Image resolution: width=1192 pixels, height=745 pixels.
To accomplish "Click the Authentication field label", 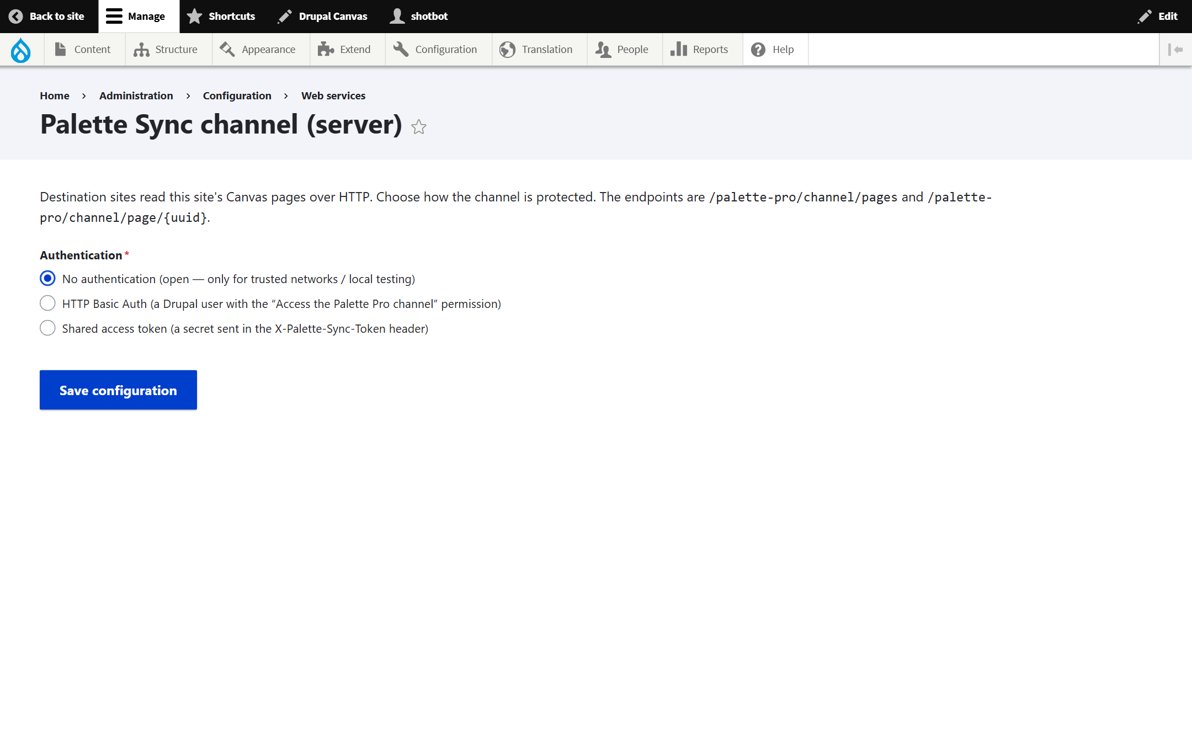I will pyautogui.click(x=81, y=256).
